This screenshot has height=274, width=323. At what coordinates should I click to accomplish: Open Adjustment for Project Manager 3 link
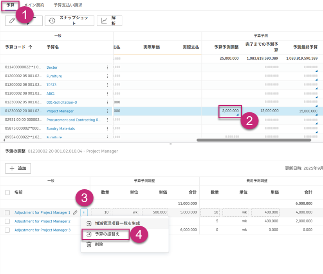pos(42,230)
